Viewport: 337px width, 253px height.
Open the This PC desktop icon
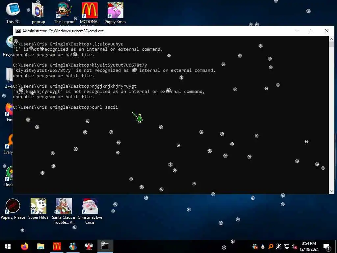click(x=13, y=13)
